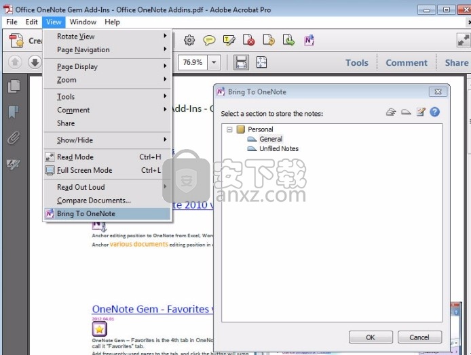Click OK in Bring To OneNote dialog
This screenshot has width=471, height=355.
[x=371, y=337]
